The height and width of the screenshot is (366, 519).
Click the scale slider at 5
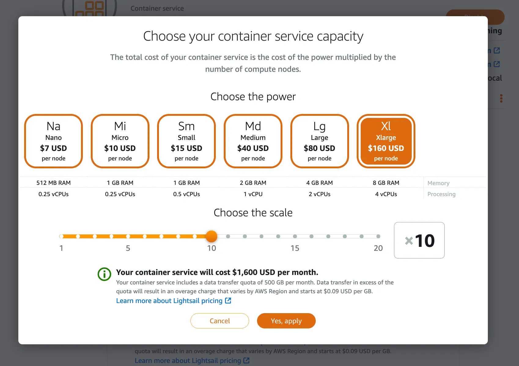[x=128, y=236]
